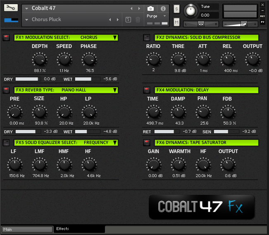This screenshot has width=269, height=235.
Task: Go to next instrument arrow beside Cobalt 47
Action: pyautogui.click(x=139, y=8)
